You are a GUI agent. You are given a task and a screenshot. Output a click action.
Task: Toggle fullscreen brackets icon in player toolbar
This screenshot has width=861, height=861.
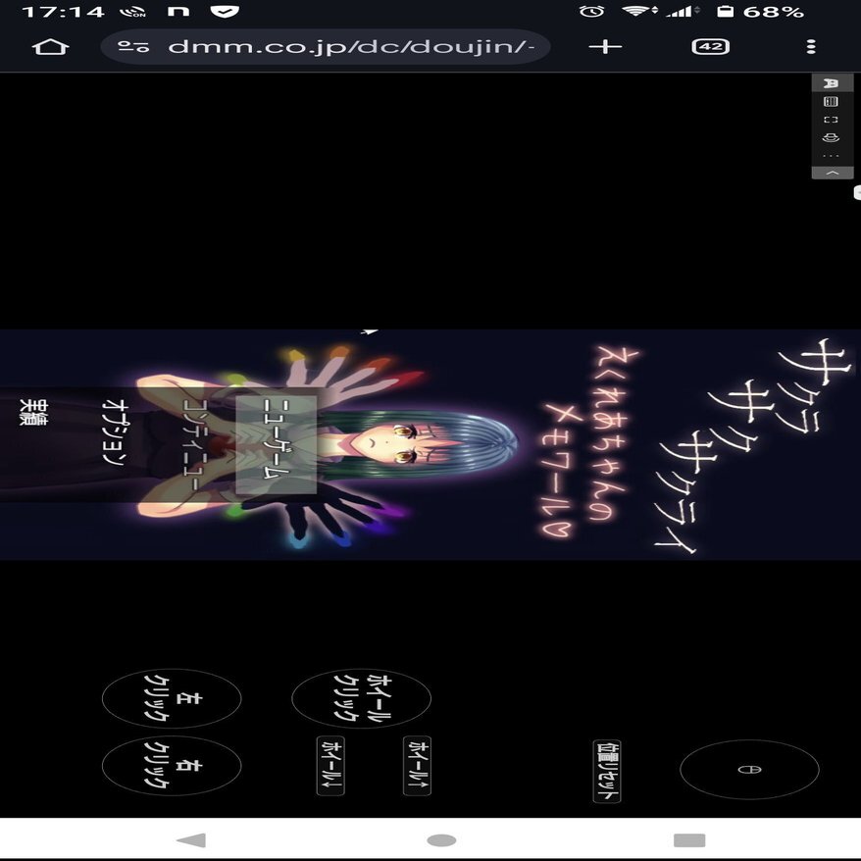click(x=832, y=120)
